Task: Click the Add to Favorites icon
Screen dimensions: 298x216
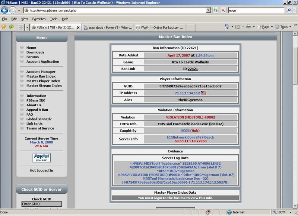Action: point(12,27)
